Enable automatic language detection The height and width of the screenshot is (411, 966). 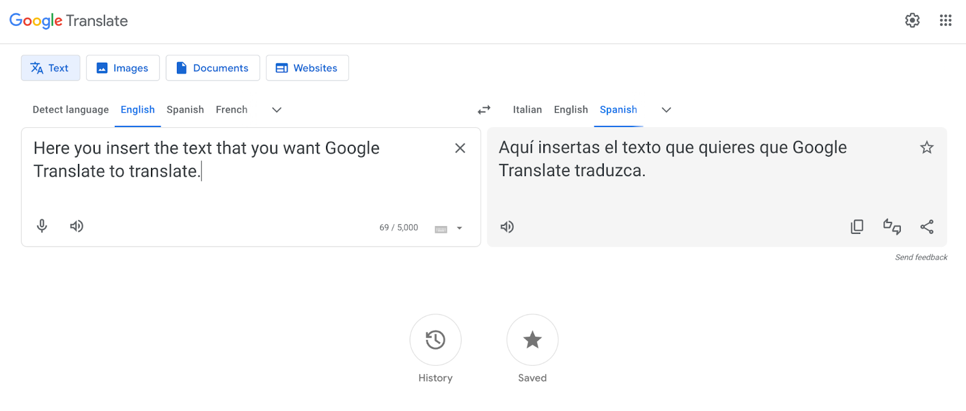(x=70, y=110)
